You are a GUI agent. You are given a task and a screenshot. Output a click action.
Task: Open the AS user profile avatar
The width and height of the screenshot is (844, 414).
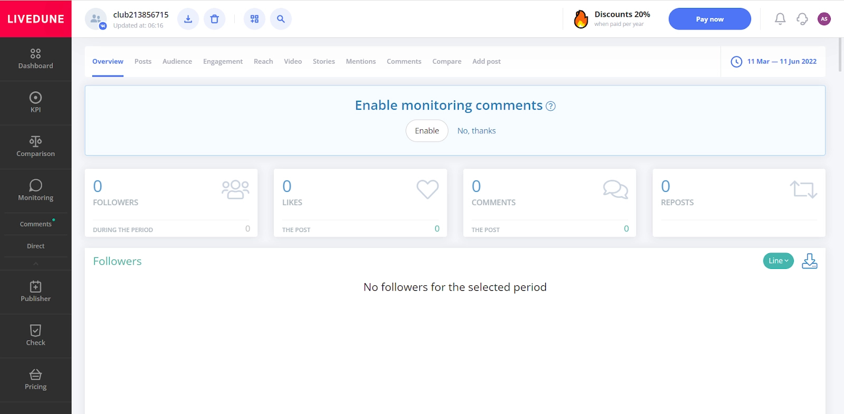824,19
